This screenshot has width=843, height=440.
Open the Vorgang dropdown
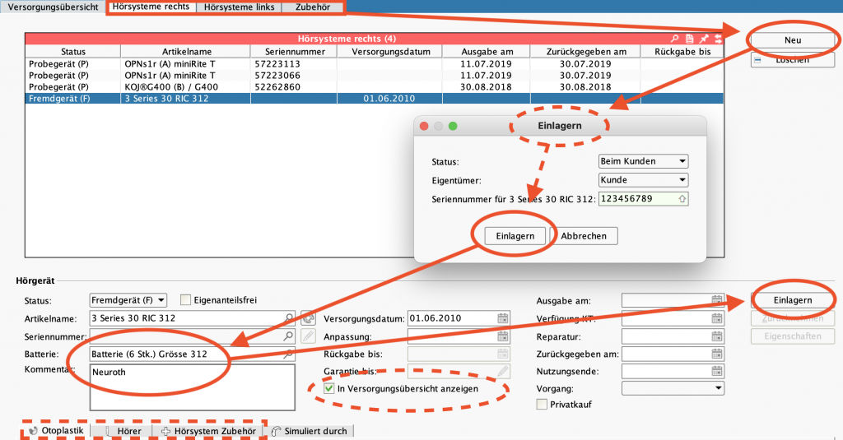point(673,388)
